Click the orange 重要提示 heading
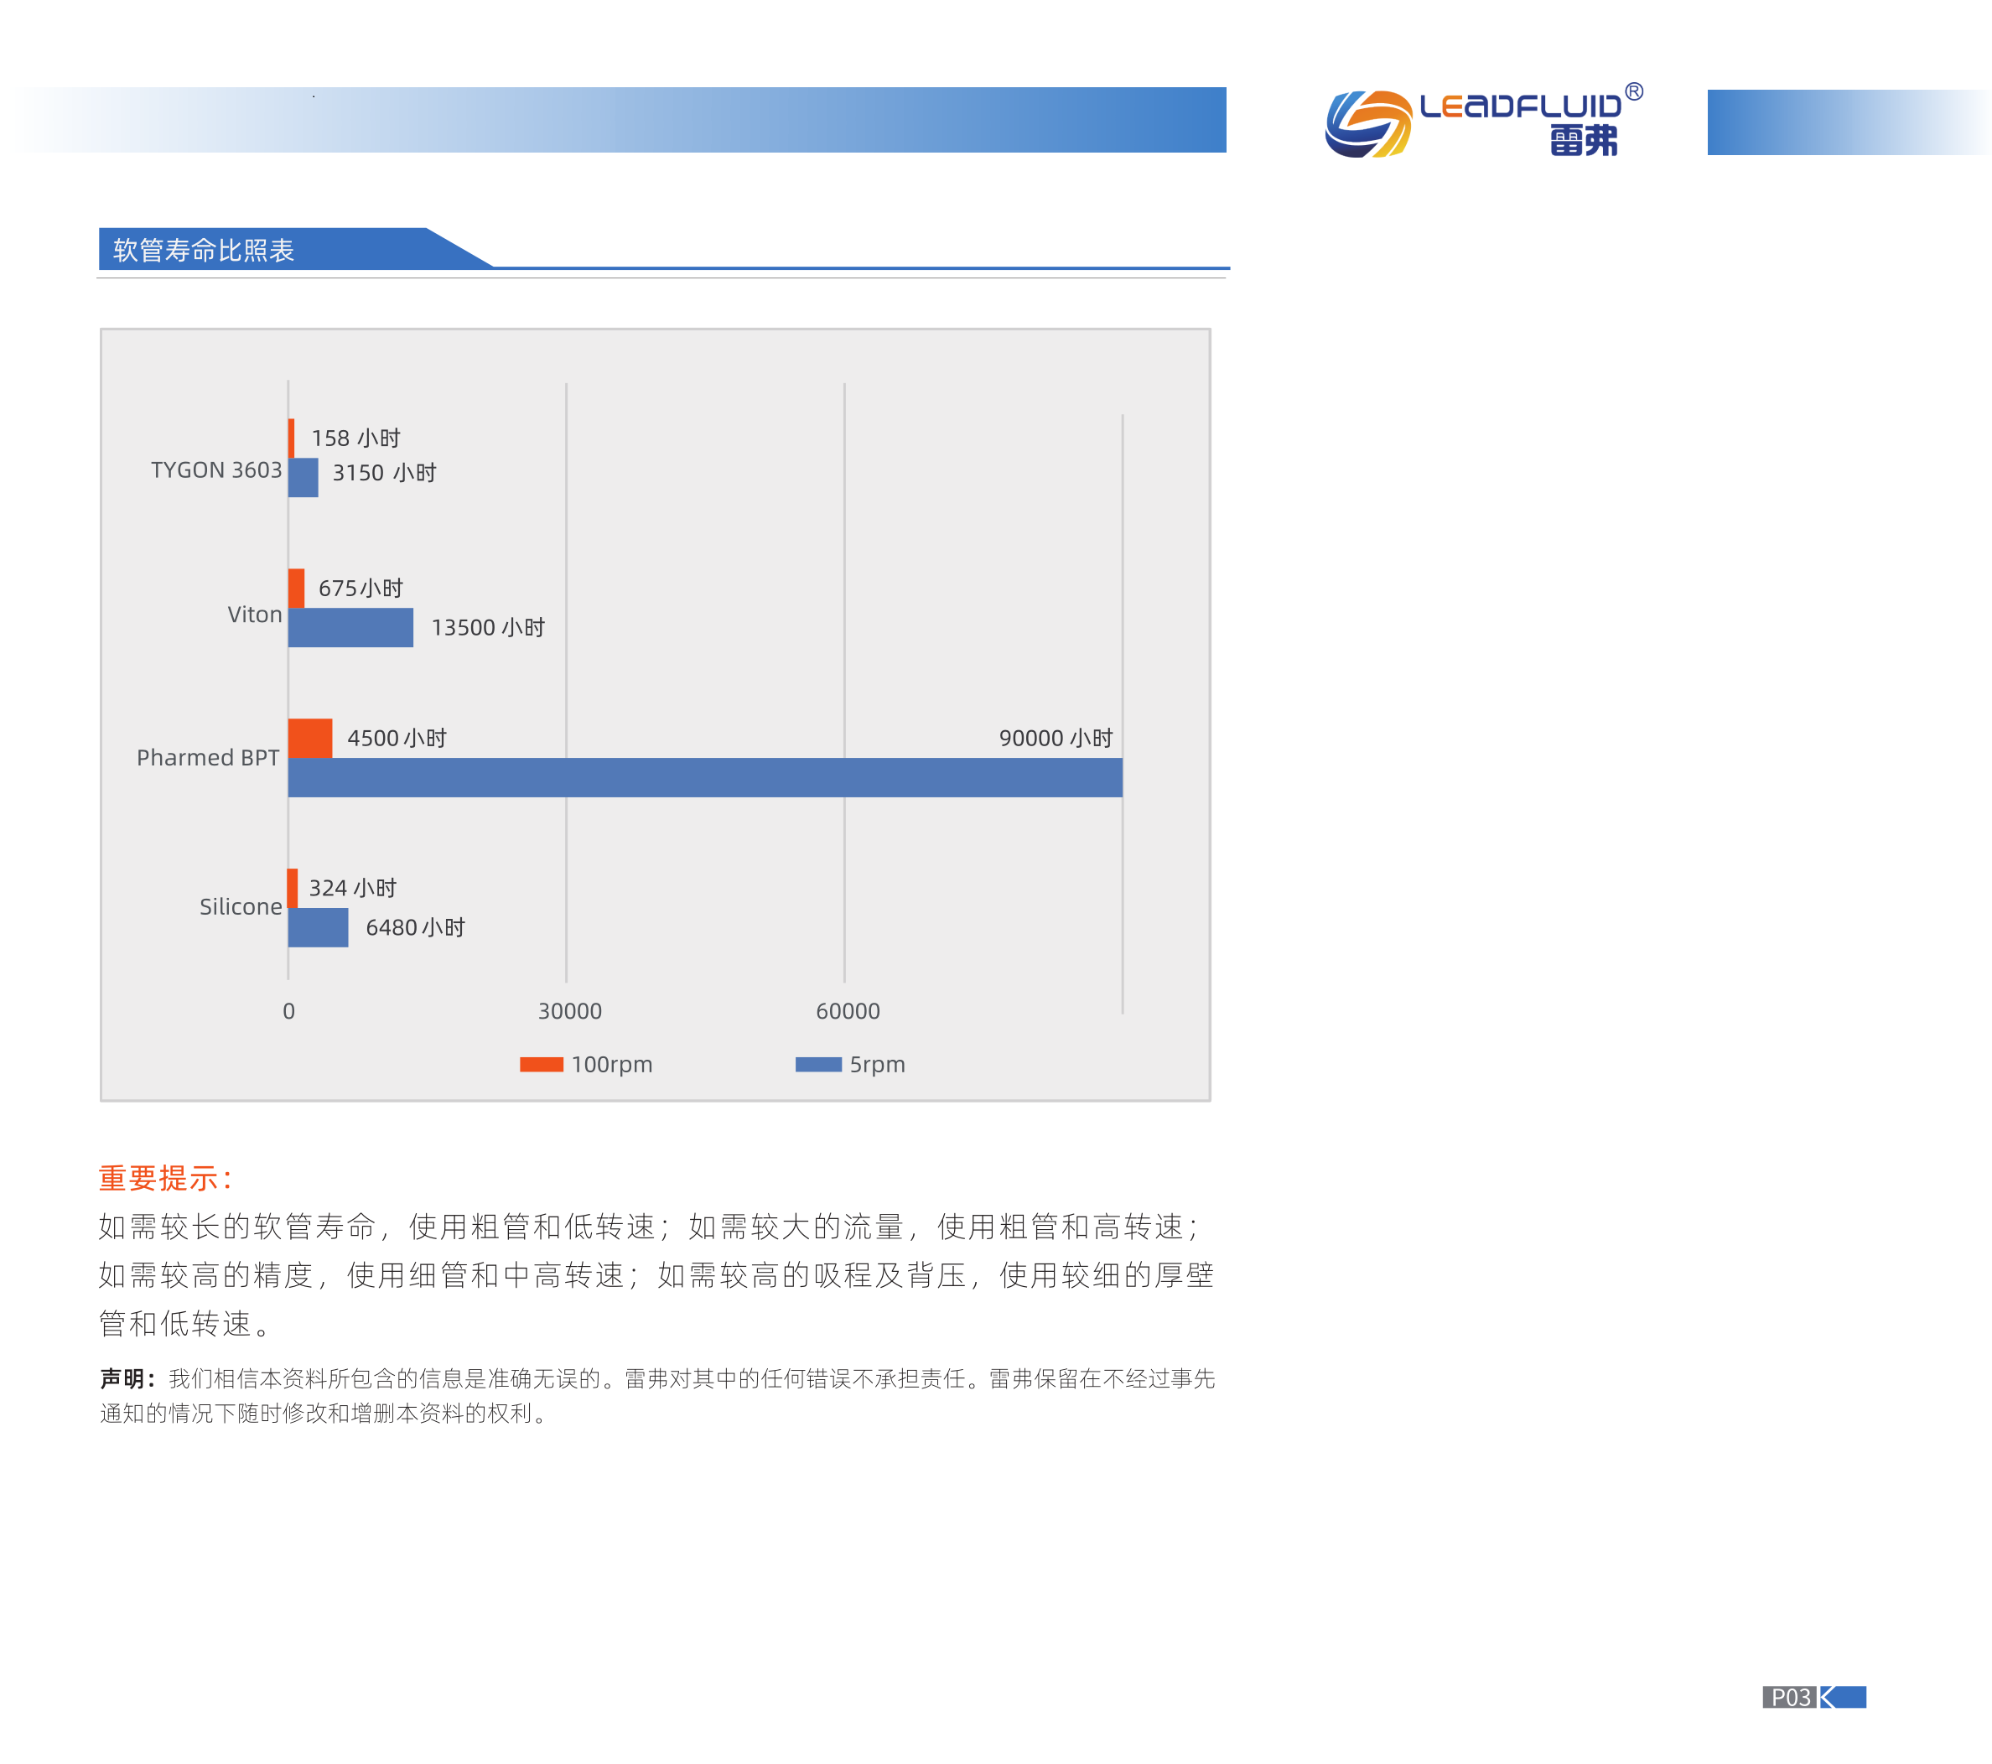 166,1178
